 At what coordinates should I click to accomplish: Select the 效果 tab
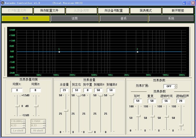26,18
